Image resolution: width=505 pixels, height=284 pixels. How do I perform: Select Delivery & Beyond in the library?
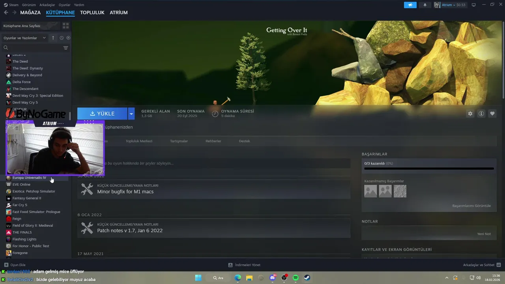point(27,75)
